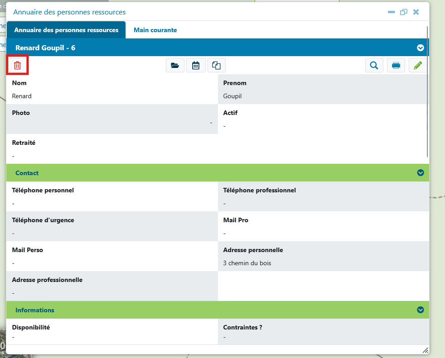This screenshot has height=358, width=445.
Task: Collapse the Renard Goupil - 6 header
Action: click(x=421, y=48)
